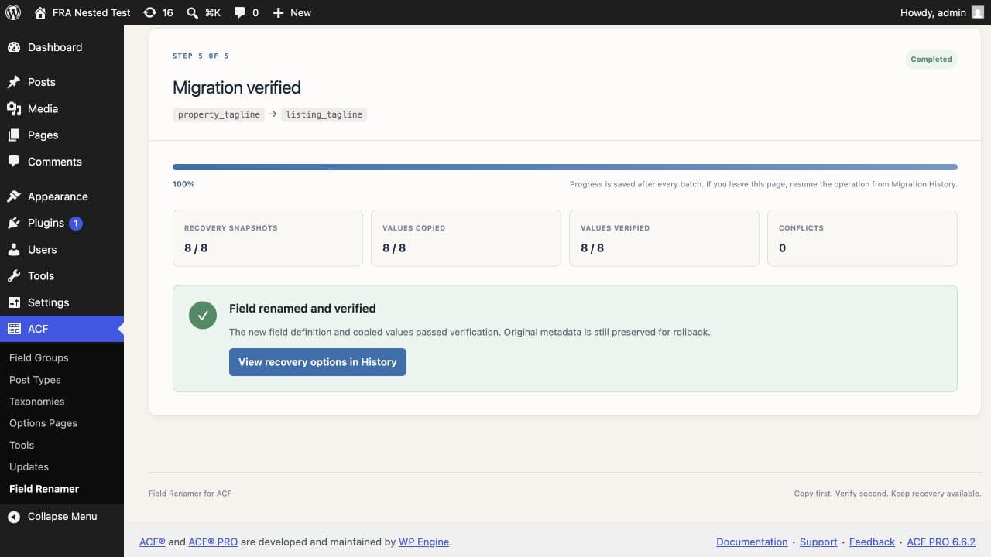Open the Dashboard menu
Viewport: 991px width, 557px height.
[62, 47]
